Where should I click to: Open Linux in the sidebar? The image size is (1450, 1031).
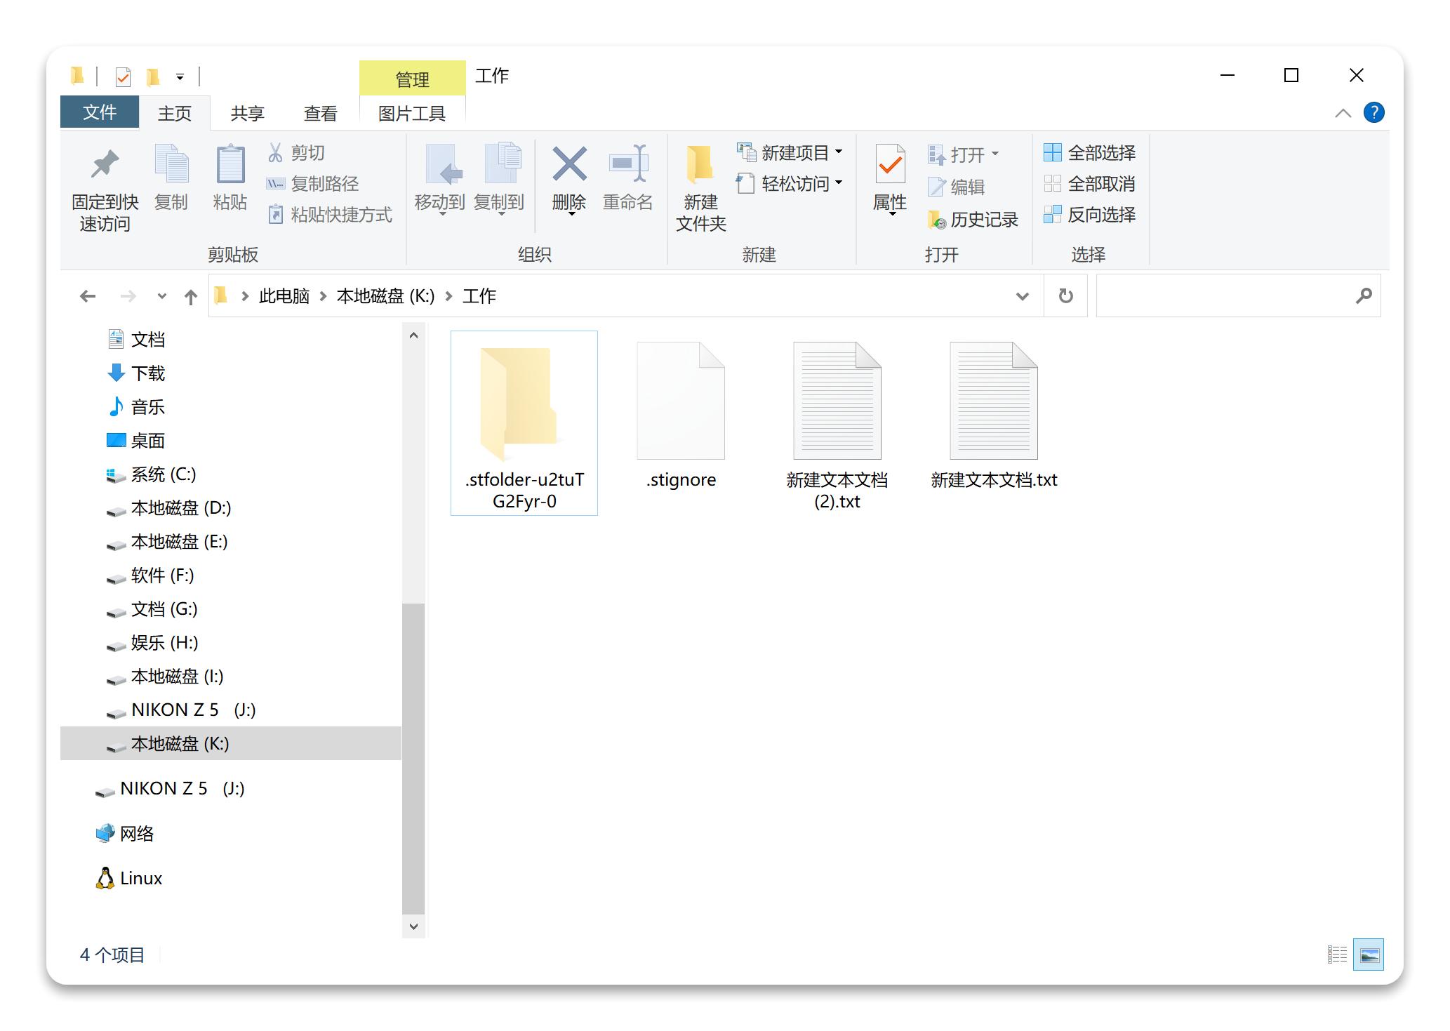click(129, 879)
